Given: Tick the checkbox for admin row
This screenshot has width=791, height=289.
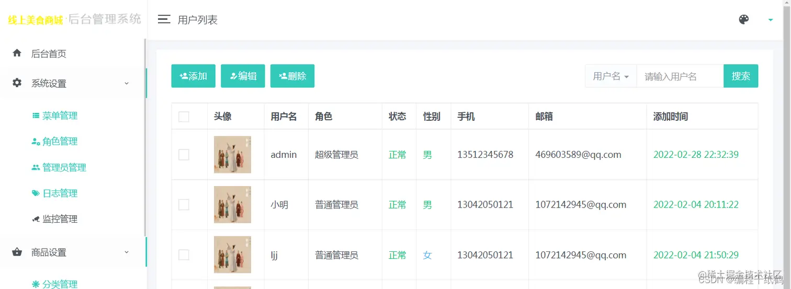Looking at the screenshot, I should click(x=184, y=155).
